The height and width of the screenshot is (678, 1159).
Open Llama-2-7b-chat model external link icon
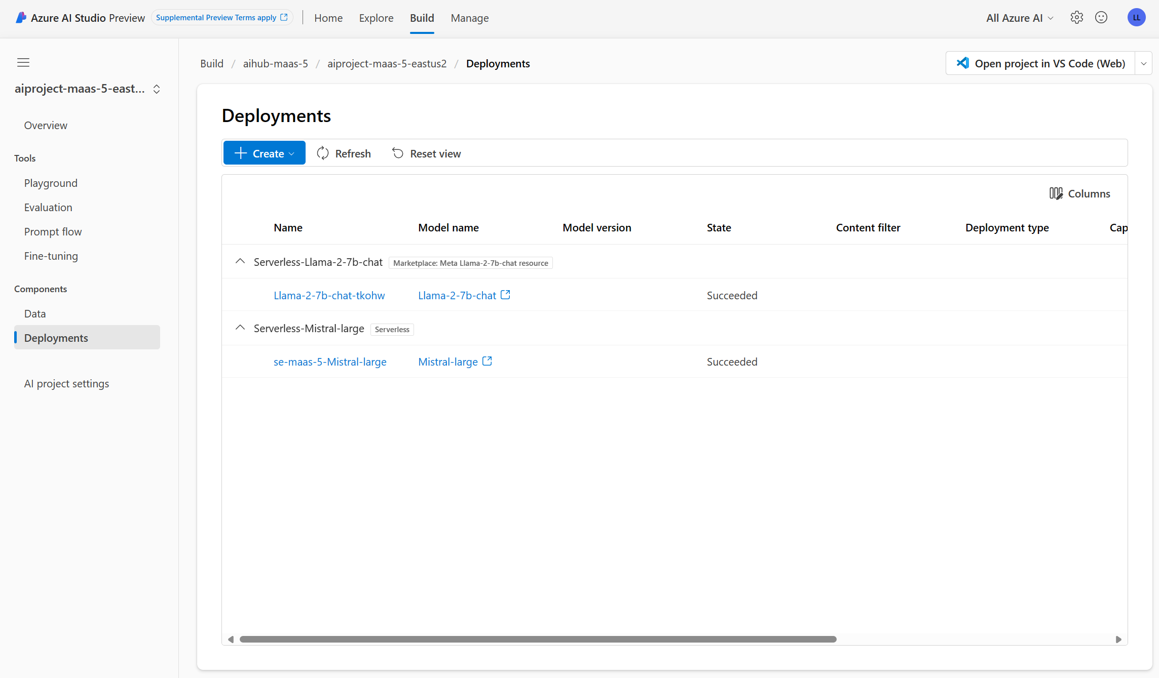point(505,295)
